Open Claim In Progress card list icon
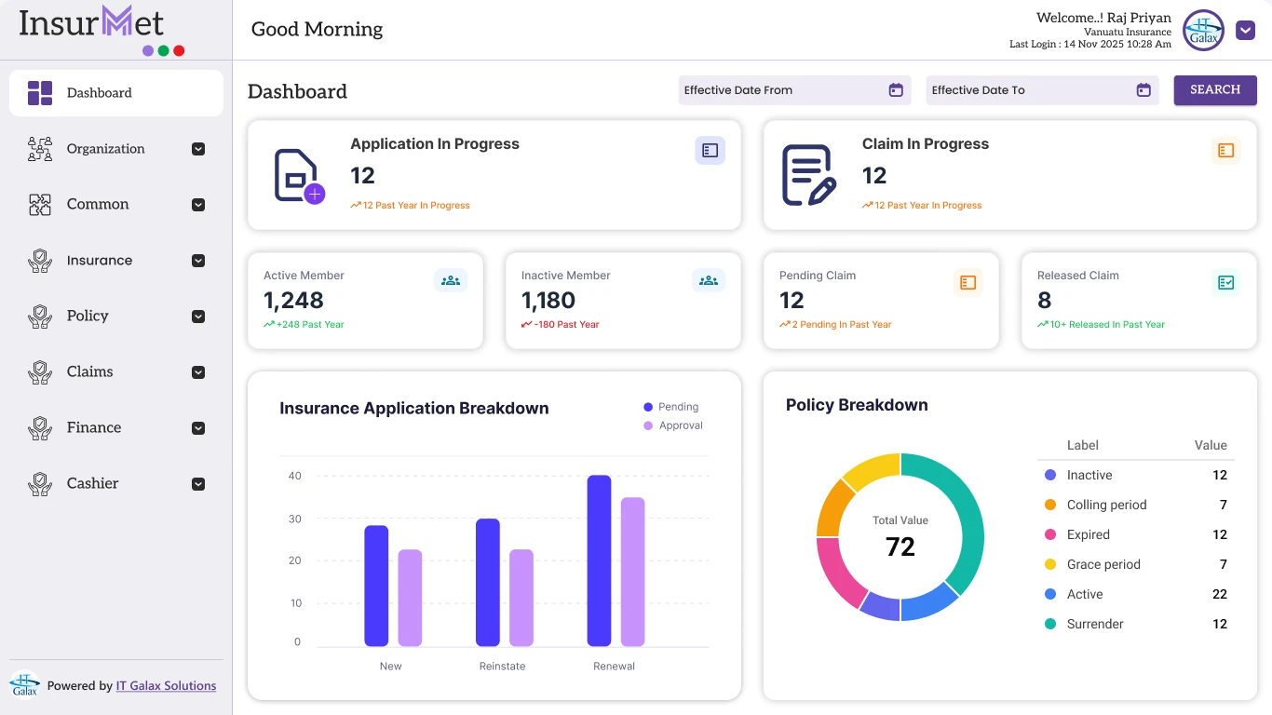The image size is (1272, 715). pos(1226,150)
